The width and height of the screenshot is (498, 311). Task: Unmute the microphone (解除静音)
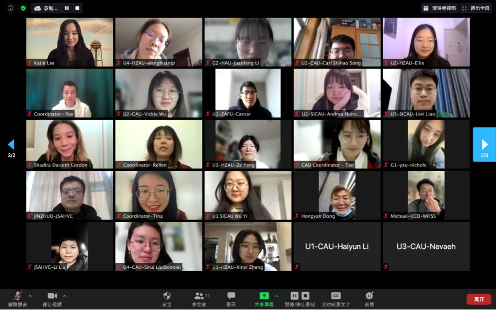pyautogui.click(x=18, y=299)
